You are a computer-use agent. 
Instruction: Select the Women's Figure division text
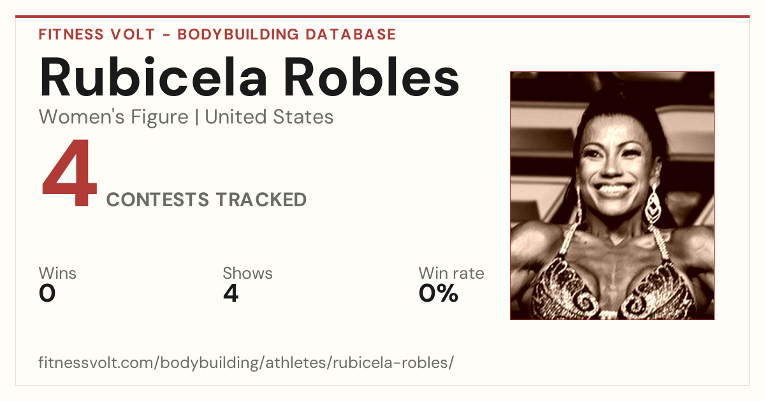point(113,117)
